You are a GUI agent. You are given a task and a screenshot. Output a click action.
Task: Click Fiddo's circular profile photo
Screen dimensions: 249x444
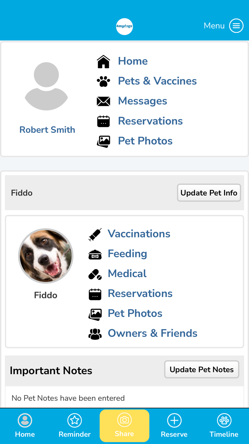coord(46,256)
